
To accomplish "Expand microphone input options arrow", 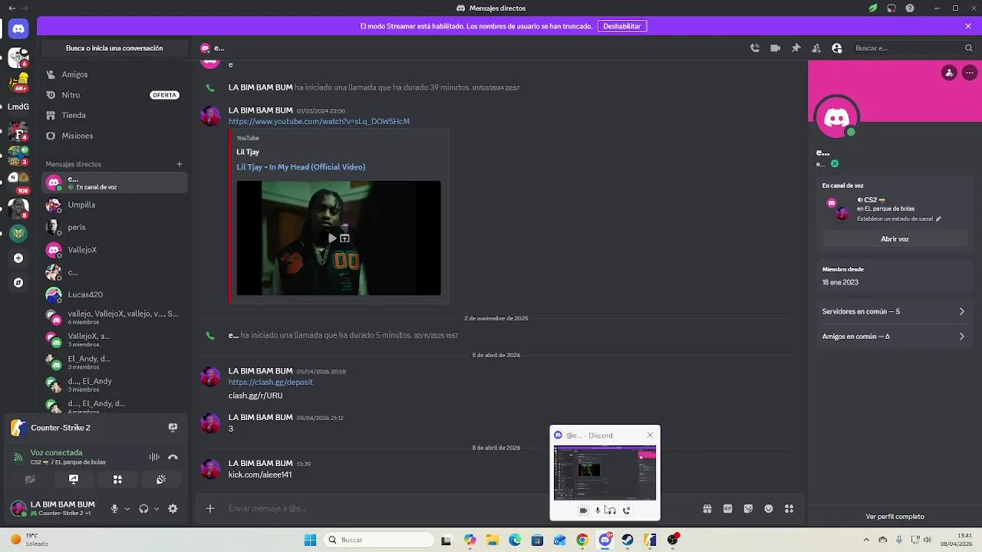I will pyautogui.click(x=127, y=508).
